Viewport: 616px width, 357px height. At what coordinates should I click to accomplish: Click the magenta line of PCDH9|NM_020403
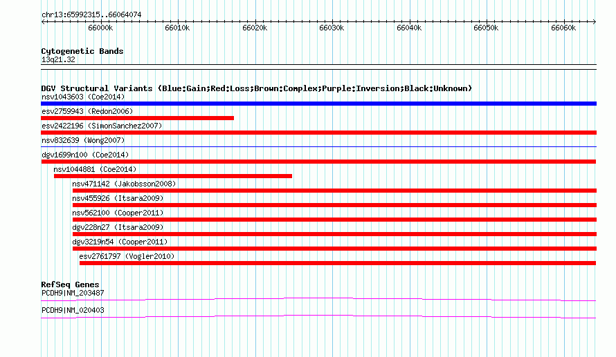click(x=318, y=317)
